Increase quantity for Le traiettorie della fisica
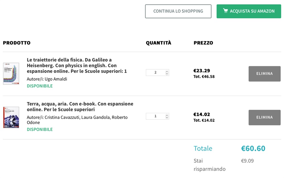 (x=167, y=71)
